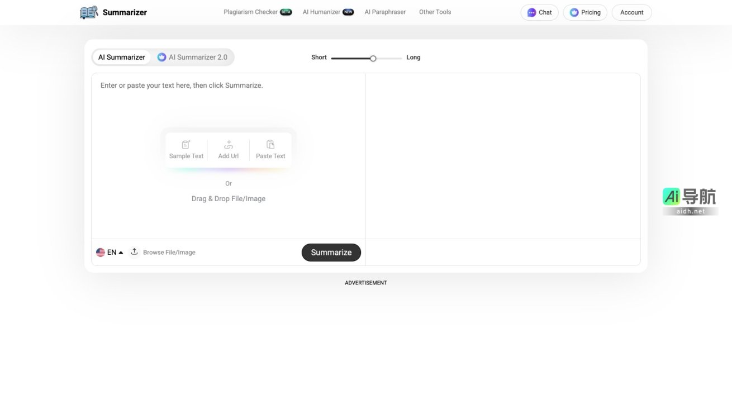Toggle to AI Summarizer 2.0 mode

pos(193,56)
